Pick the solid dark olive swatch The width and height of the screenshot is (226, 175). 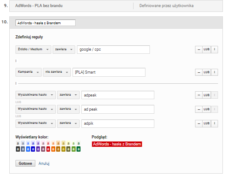69,149
